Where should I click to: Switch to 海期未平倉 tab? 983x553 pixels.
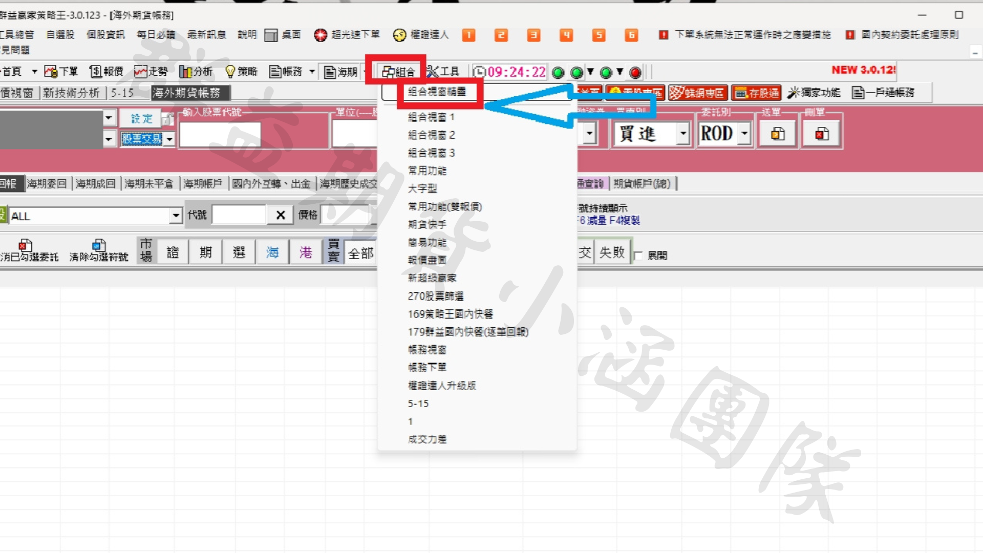148,184
